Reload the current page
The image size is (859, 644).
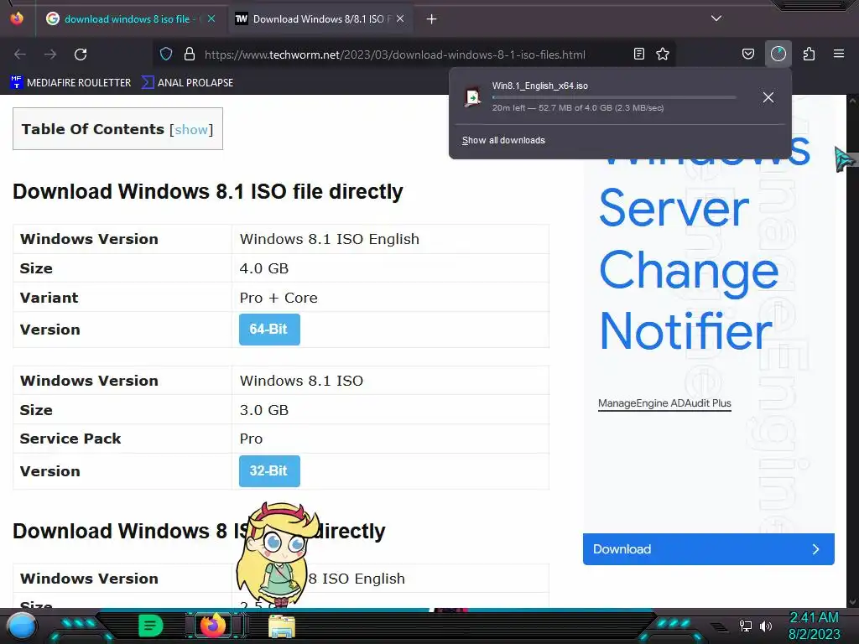point(81,55)
